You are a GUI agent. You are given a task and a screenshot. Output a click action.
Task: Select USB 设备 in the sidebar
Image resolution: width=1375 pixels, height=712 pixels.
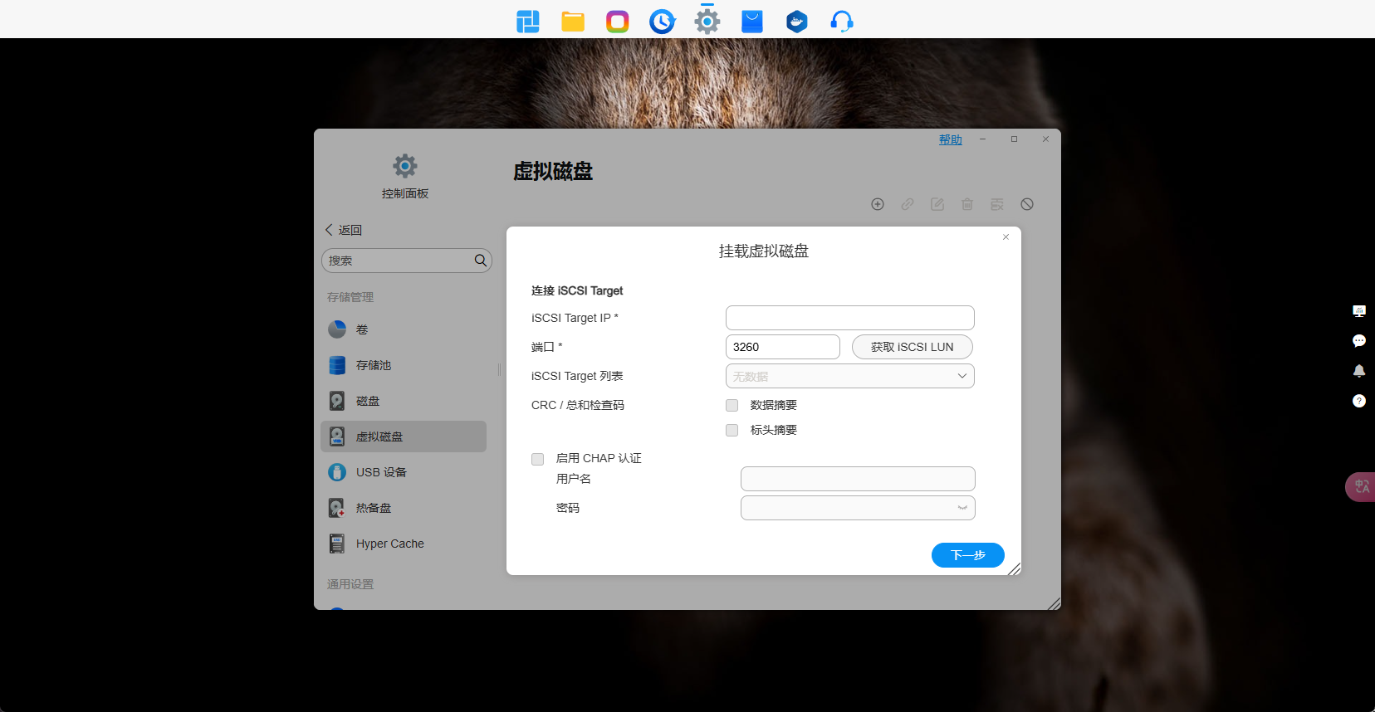404,472
